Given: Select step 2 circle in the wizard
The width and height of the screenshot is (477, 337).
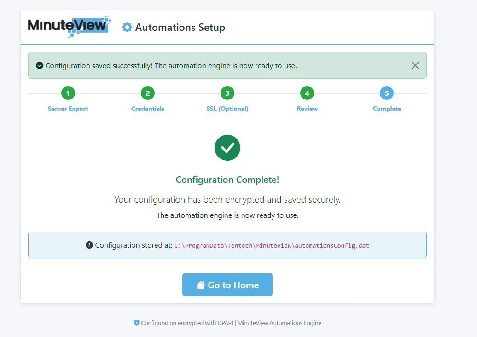Looking at the screenshot, I should point(148,93).
